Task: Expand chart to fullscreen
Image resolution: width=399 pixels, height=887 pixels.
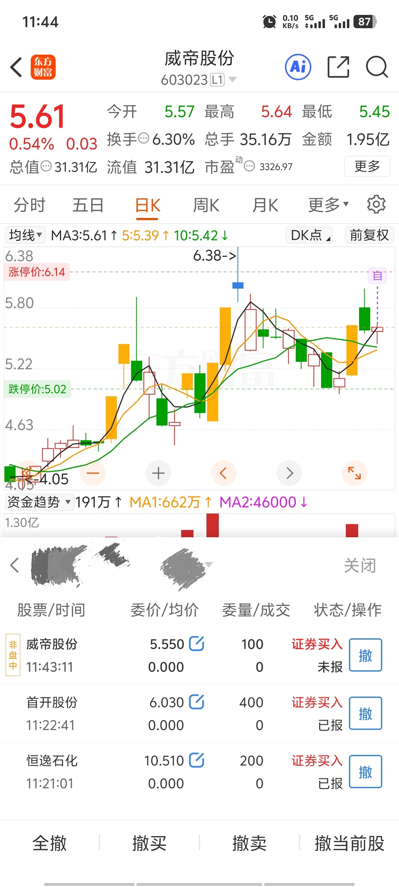Action: pyautogui.click(x=354, y=473)
